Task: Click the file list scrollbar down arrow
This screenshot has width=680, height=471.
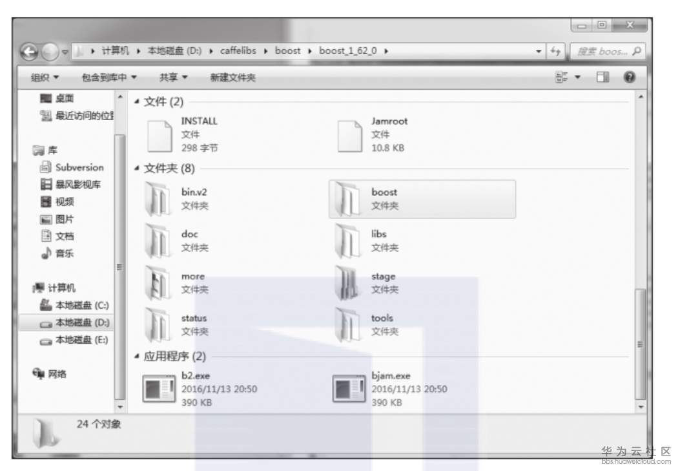Action: click(641, 407)
